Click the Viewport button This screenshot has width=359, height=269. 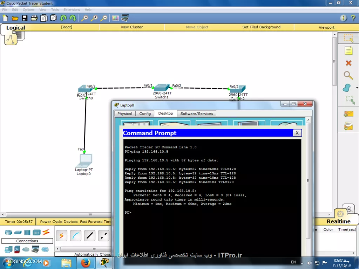coord(326,27)
